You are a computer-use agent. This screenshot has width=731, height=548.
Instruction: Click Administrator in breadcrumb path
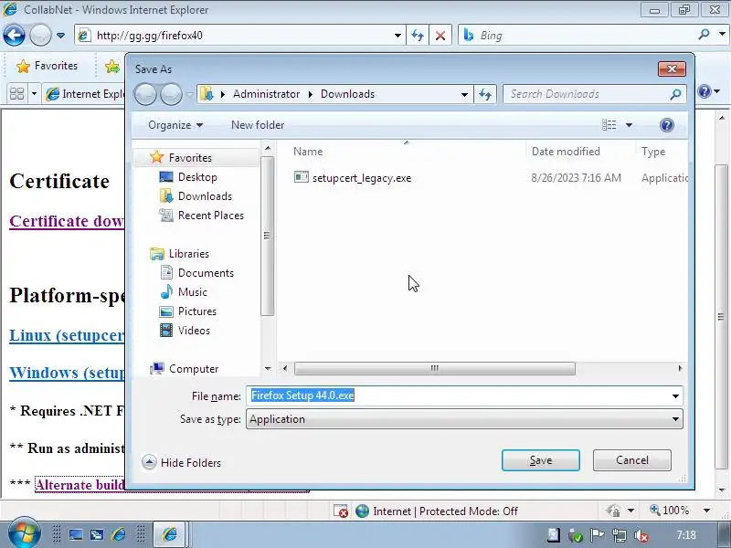266,94
